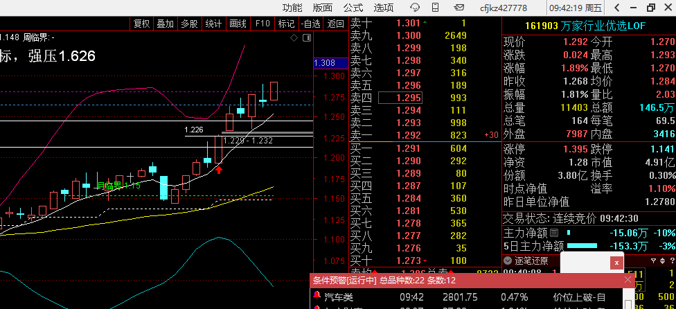
Task: Click the blue 1.308 price axis marker
Action: click(x=330, y=63)
